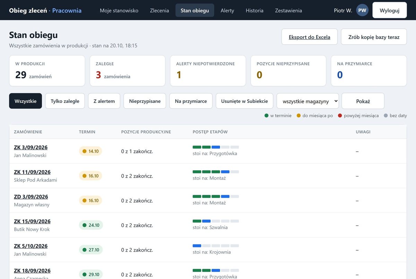Go to Moje stanowisko tab
The image size is (416, 279).
(119, 10)
